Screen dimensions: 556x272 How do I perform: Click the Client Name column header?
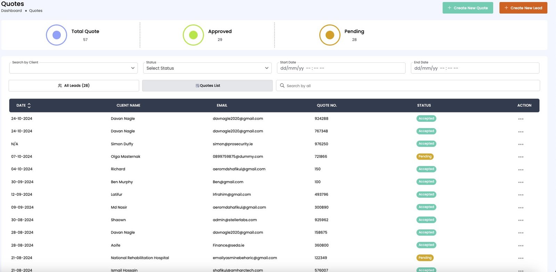(128, 105)
